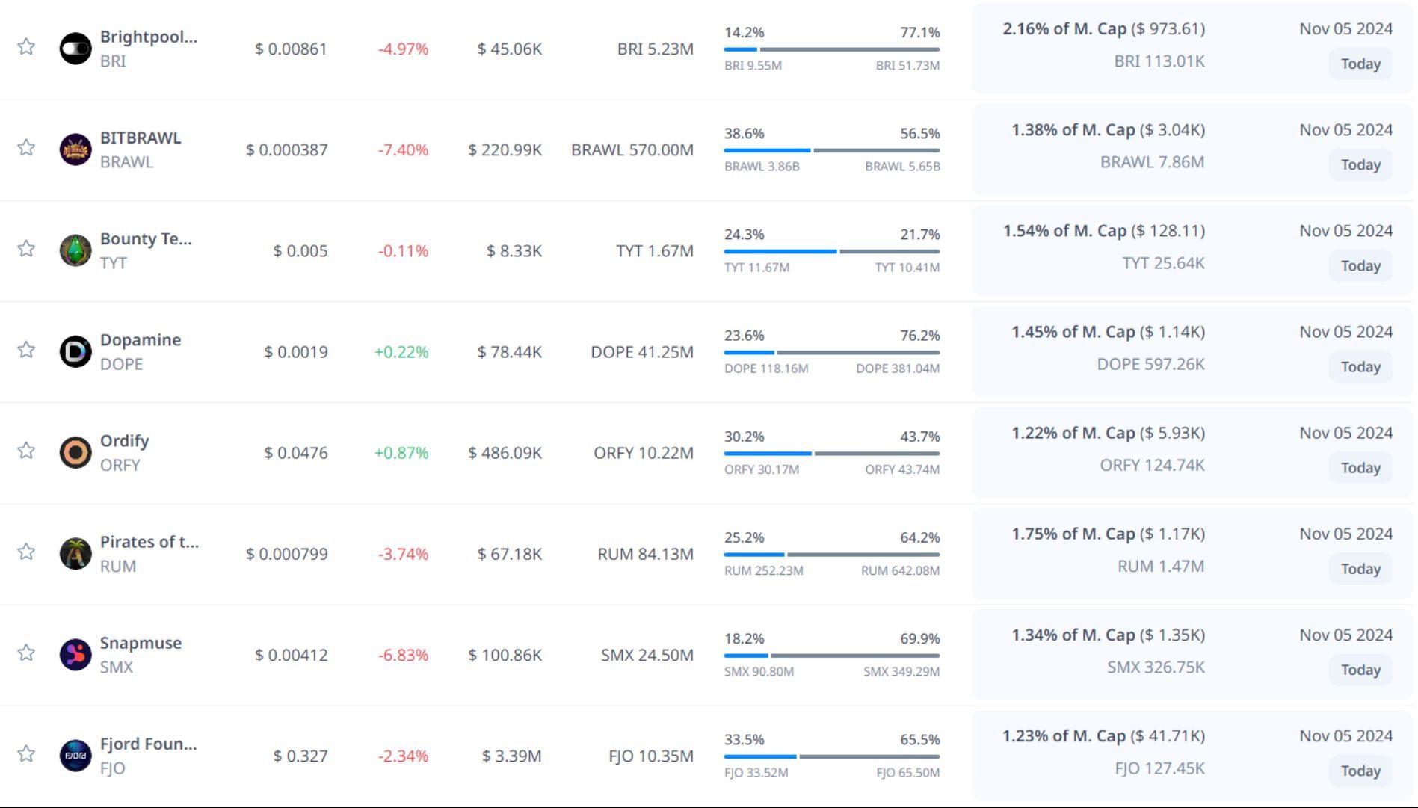Click the Today badge in the FJO row
The width and height of the screenshot is (1418, 808).
click(1360, 771)
